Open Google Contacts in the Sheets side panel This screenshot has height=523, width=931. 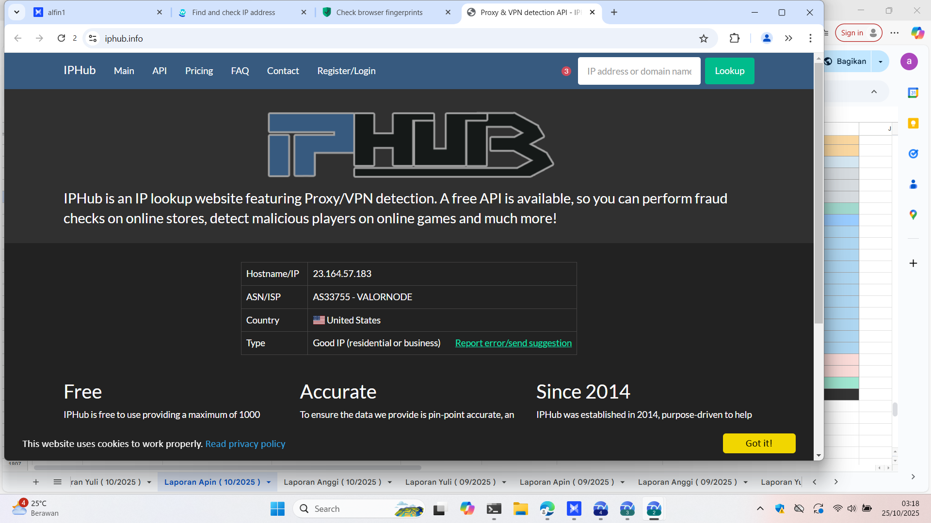click(913, 184)
